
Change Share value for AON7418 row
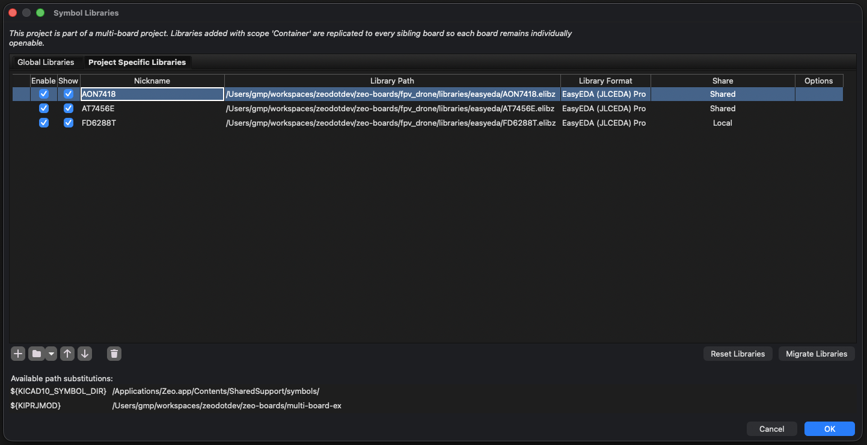(723, 94)
